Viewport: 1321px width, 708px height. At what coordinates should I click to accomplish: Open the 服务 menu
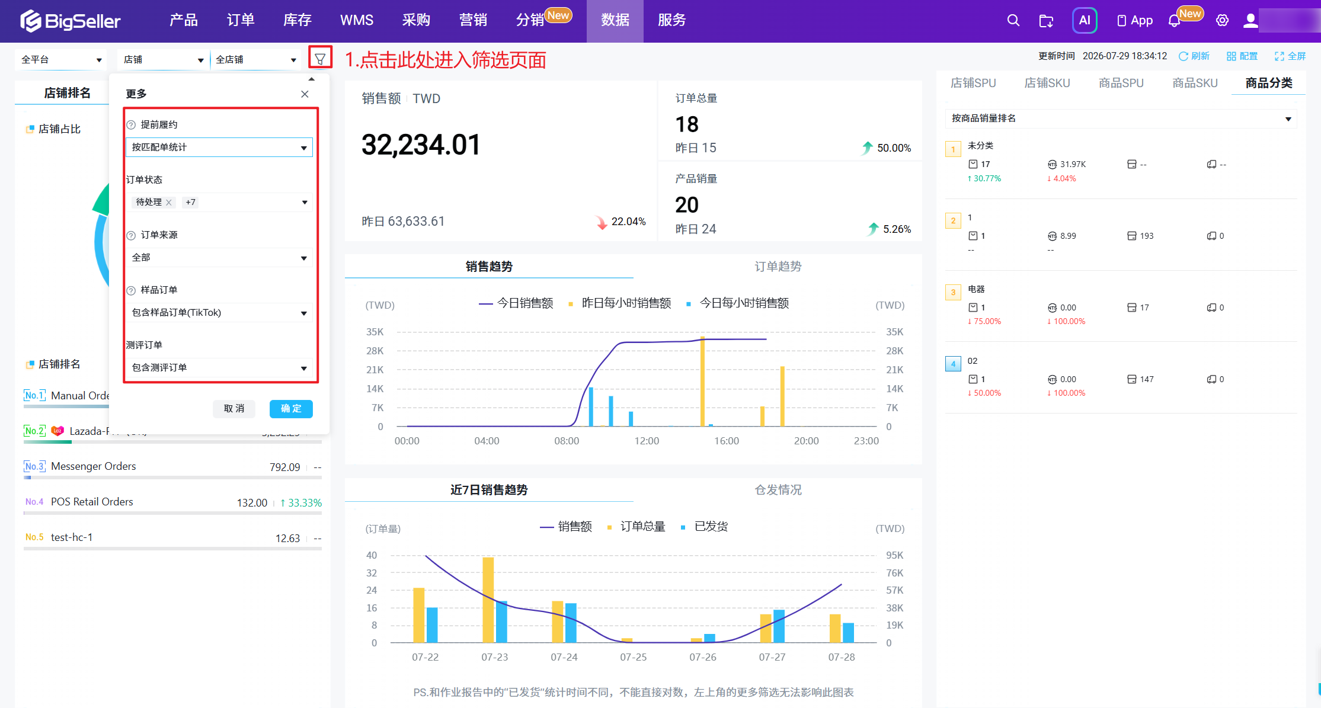(672, 21)
